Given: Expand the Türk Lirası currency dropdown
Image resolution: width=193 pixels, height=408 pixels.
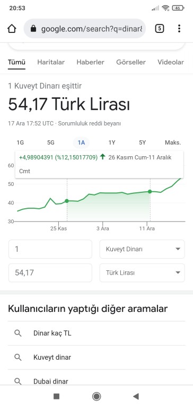Looking at the screenshot, I should click(142, 273).
